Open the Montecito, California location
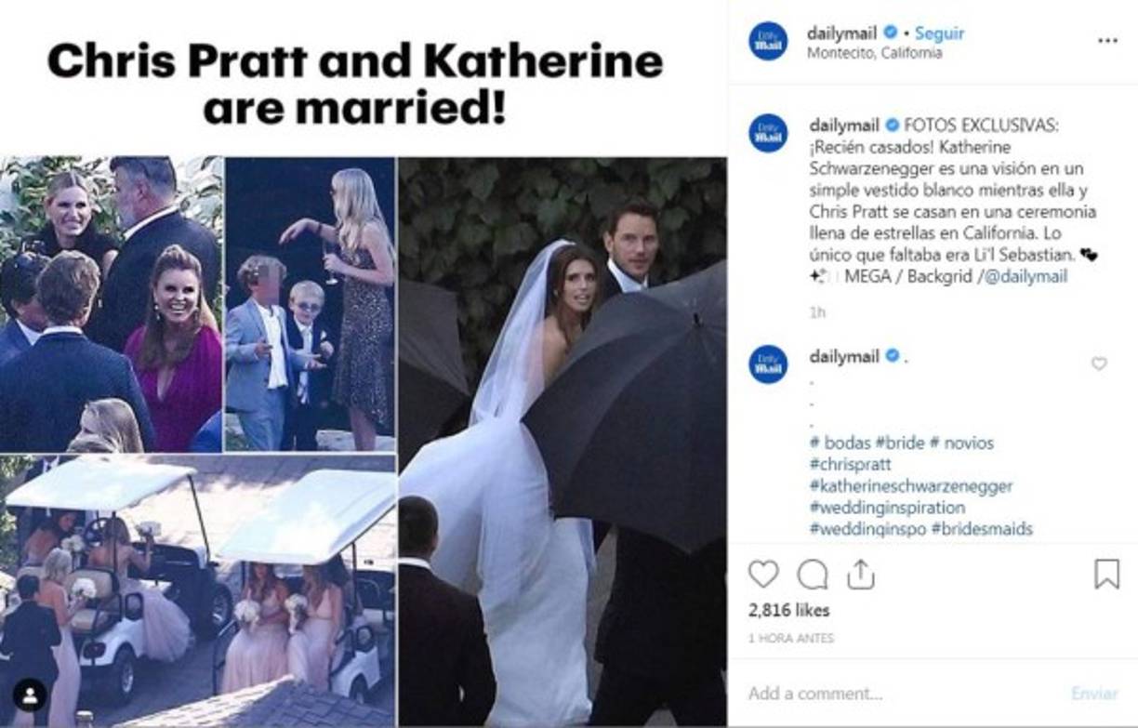Viewport: 1138px width, 728px height. pyautogui.click(x=874, y=53)
